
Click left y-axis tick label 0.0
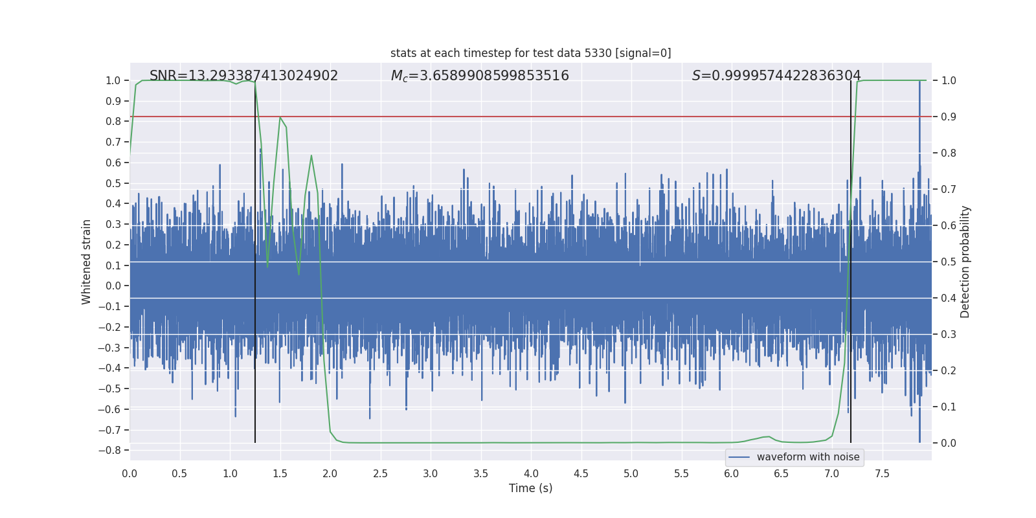click(x=113, y=286)
